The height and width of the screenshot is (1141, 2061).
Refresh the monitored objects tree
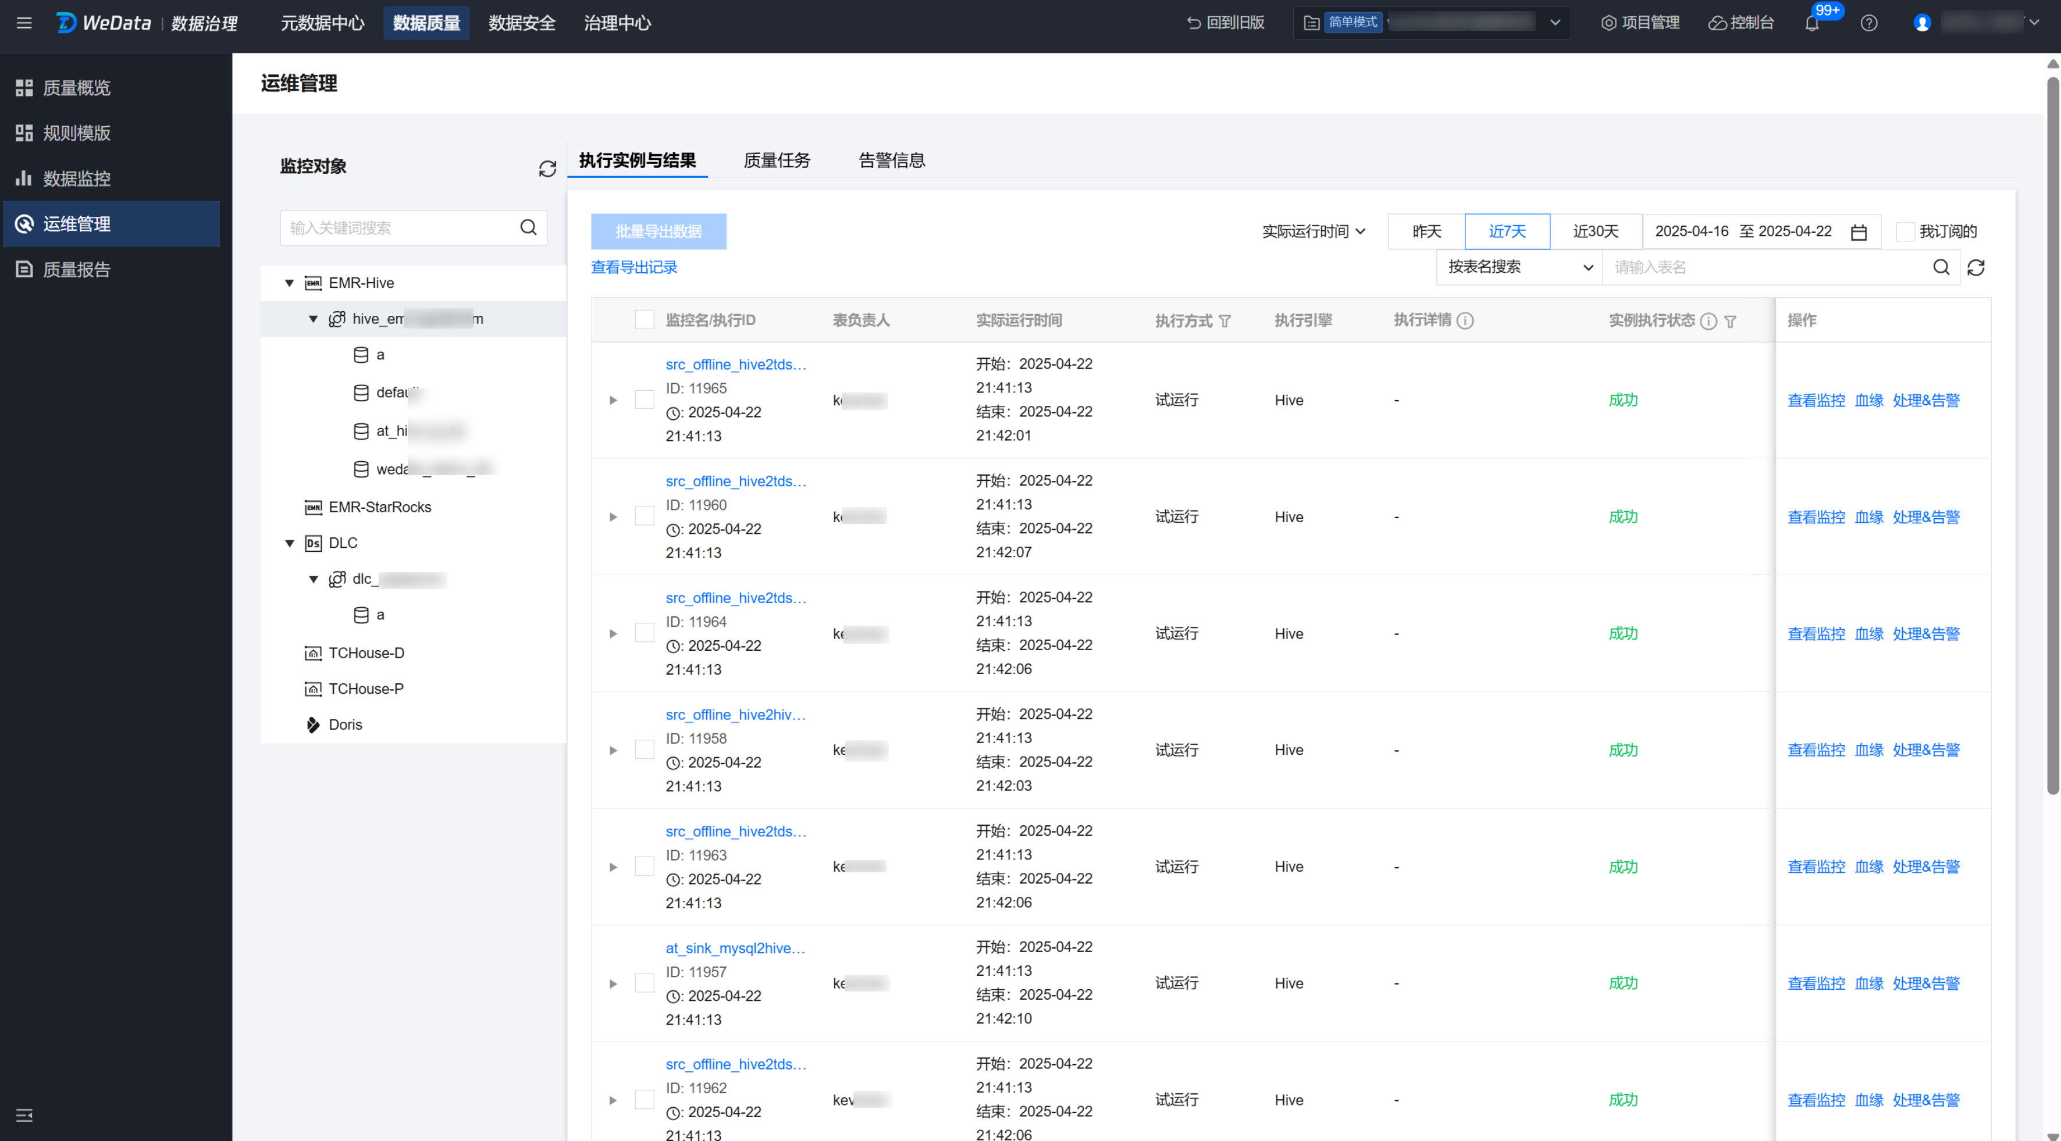click(x=547, y=169)
